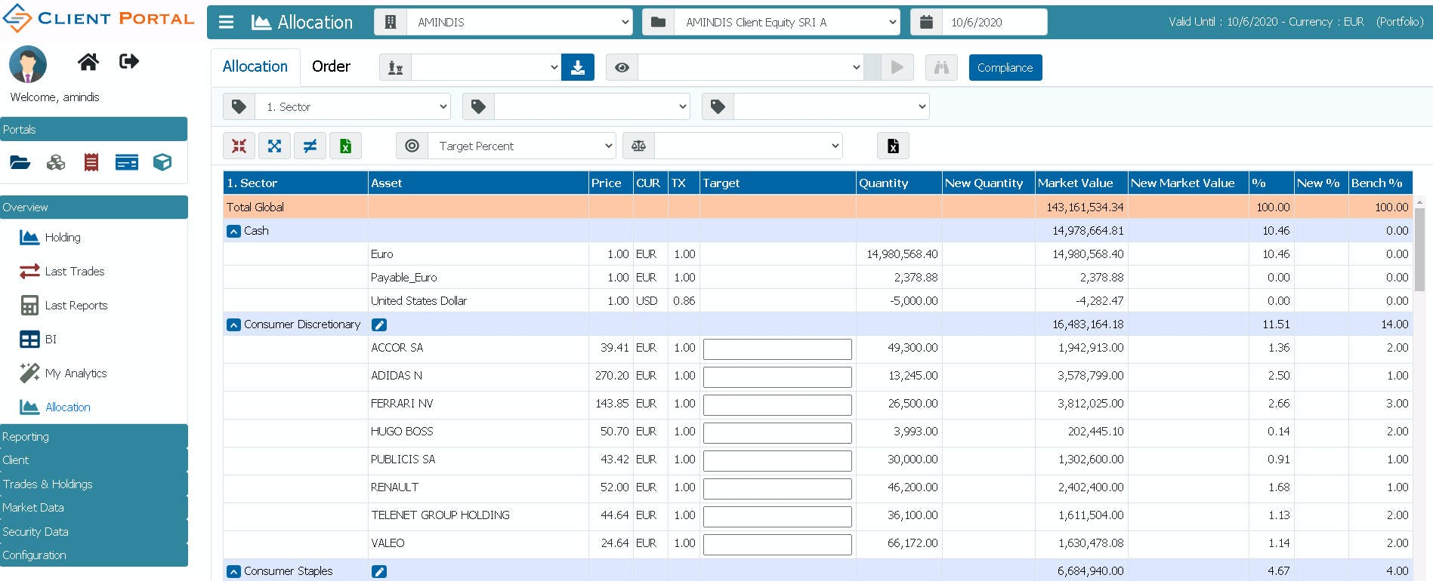Toggle the hamburger menu in header
Screen dimensions: 1433x581
pyautogui.click(x=226, y=22)
